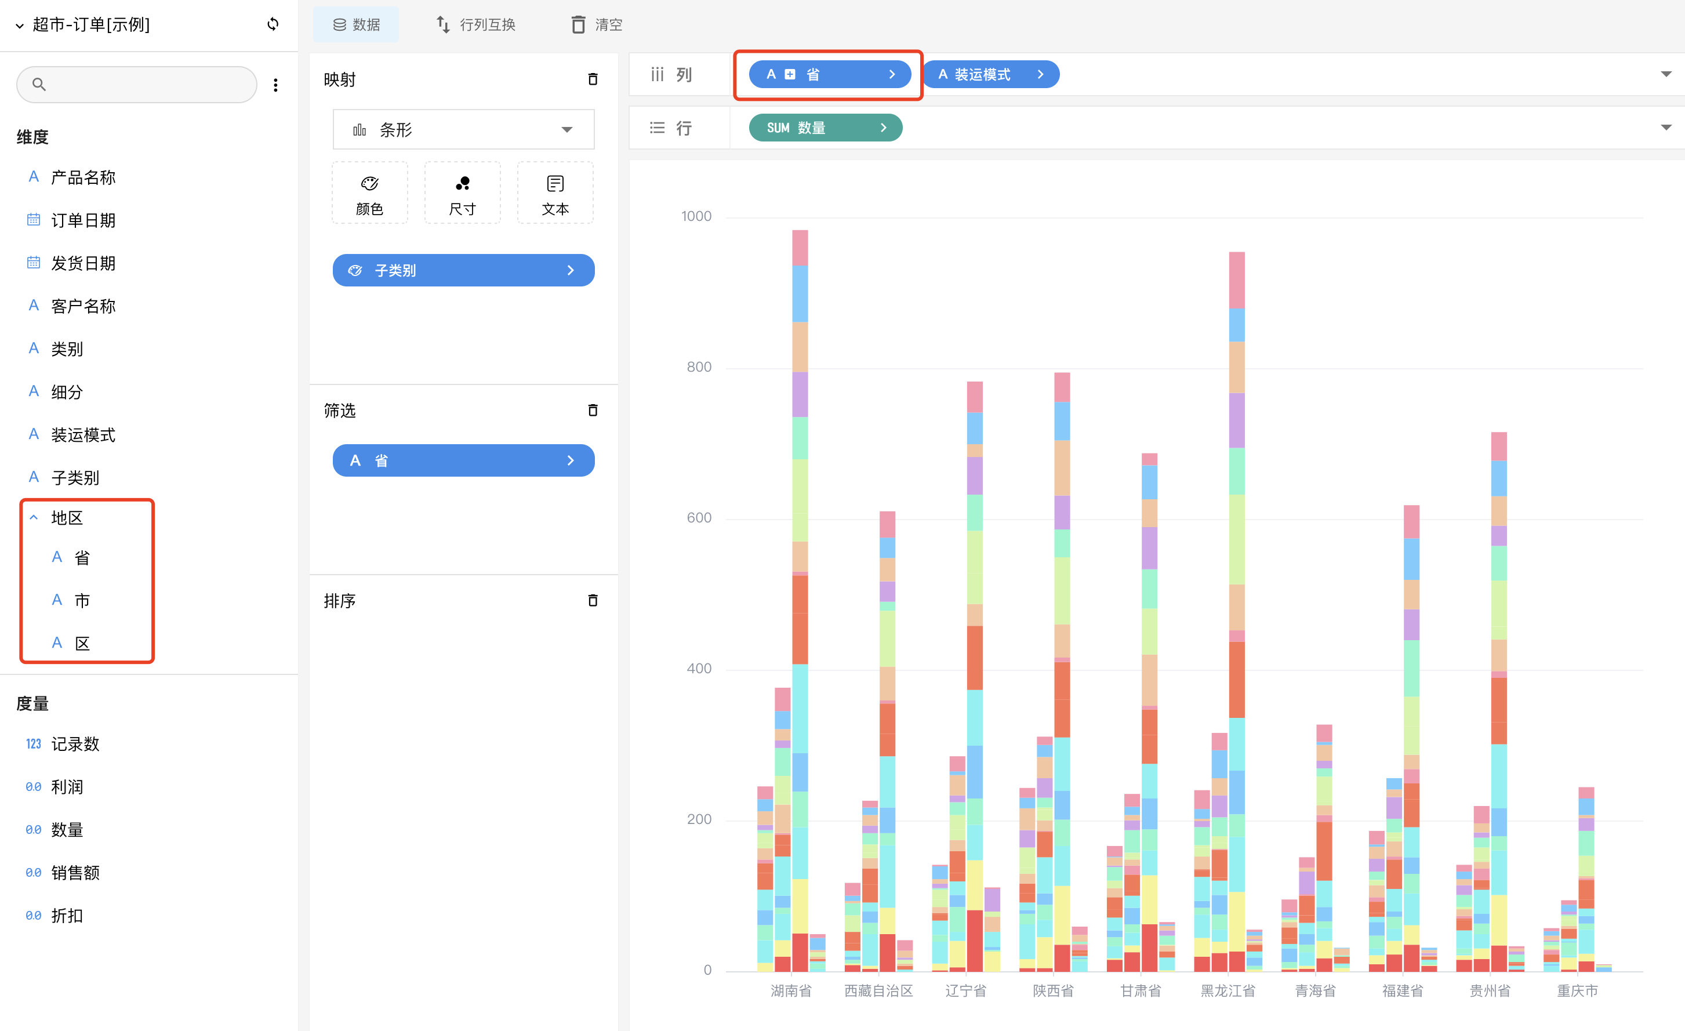Viewport: 1685px width, 1031px height.
Task: Click the 西藏自治区 axis label
Action: tap(879, 990)
